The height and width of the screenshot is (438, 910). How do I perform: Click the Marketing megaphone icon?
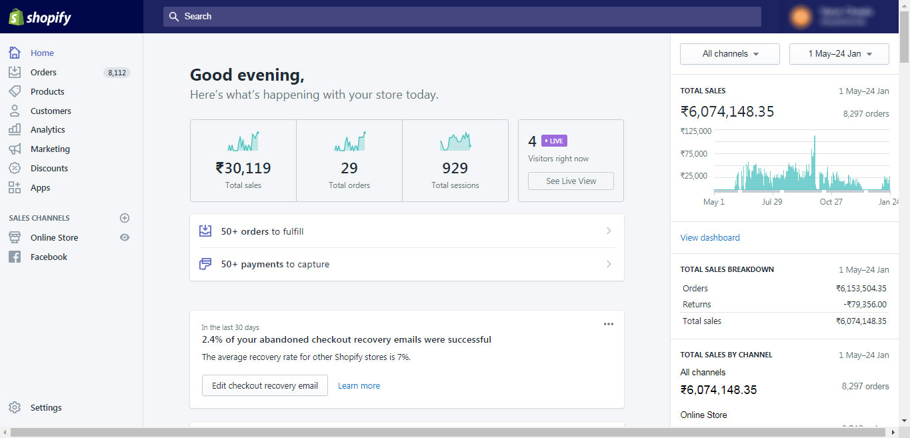pyautogui.click(x=15, y=149)
